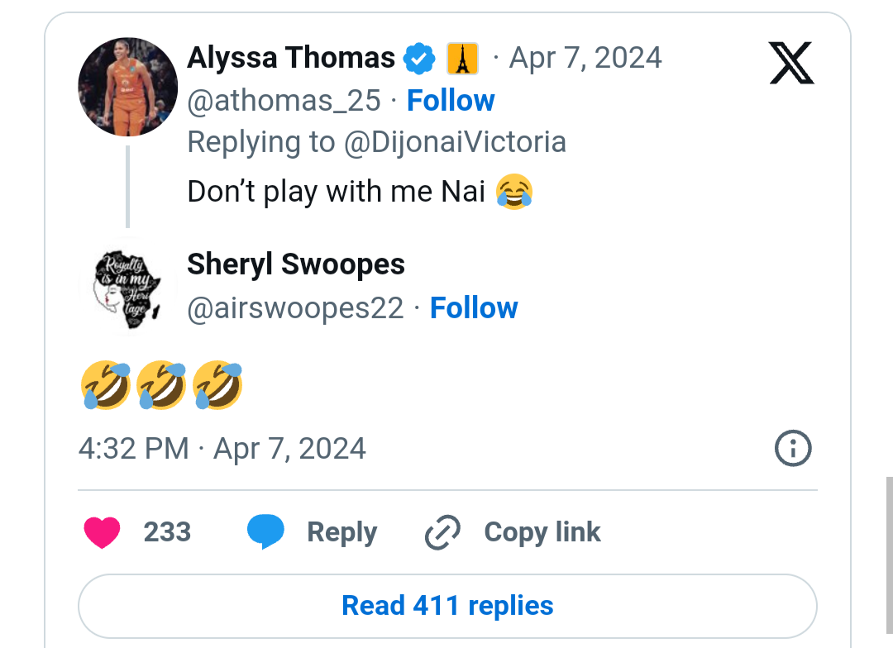Open Alyssa Thomas profile picture

pos(127,87)
